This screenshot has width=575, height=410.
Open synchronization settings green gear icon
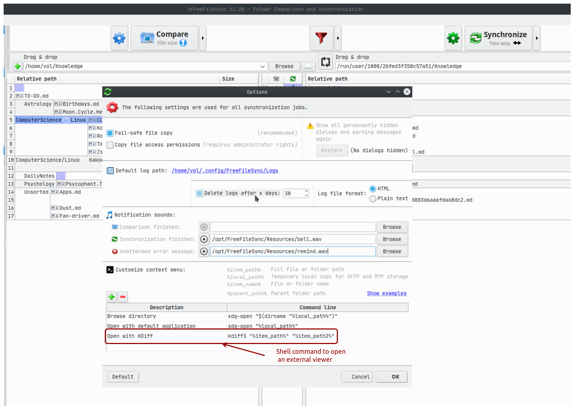(x=453, y=38)
